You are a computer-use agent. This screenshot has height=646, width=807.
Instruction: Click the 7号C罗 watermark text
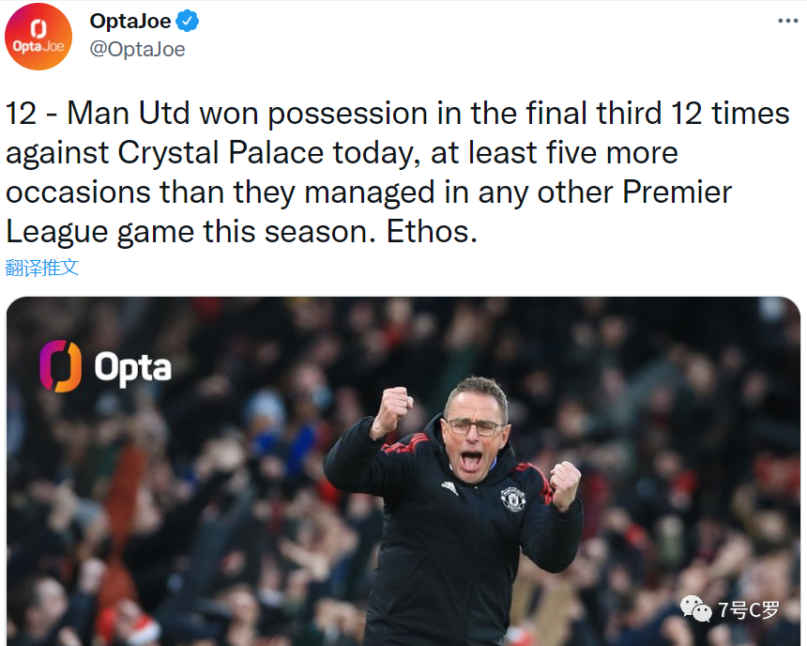[749, 610]
